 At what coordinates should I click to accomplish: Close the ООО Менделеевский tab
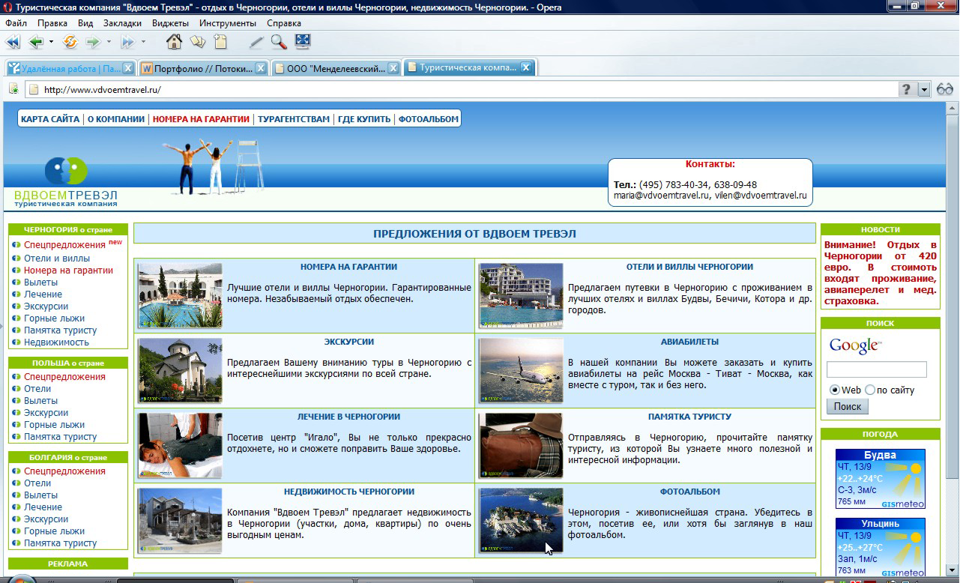coord(393,68)
